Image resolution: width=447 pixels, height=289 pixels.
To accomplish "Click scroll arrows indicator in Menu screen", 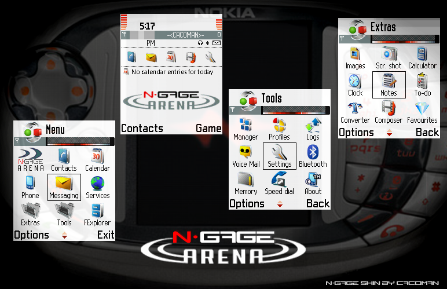I will tap(65, 235).
